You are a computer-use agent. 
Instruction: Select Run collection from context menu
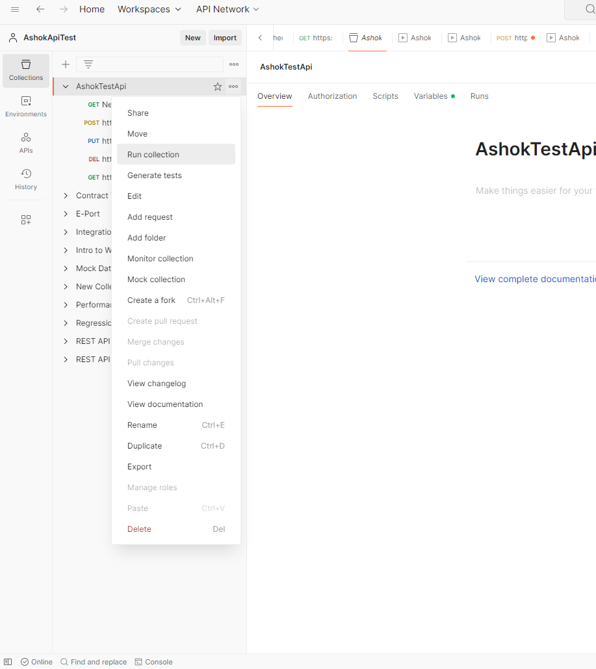click(x=153, y=155)
